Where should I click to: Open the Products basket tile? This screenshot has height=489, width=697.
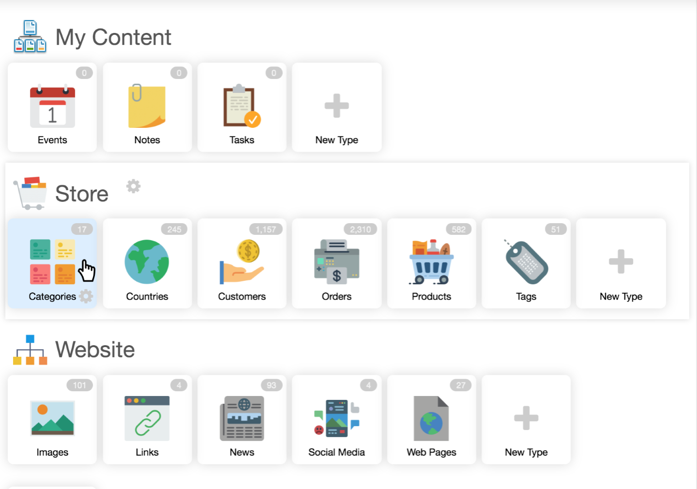[x=431, y=263]
